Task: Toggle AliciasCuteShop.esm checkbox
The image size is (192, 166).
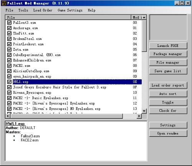Action: click(9, 71)
